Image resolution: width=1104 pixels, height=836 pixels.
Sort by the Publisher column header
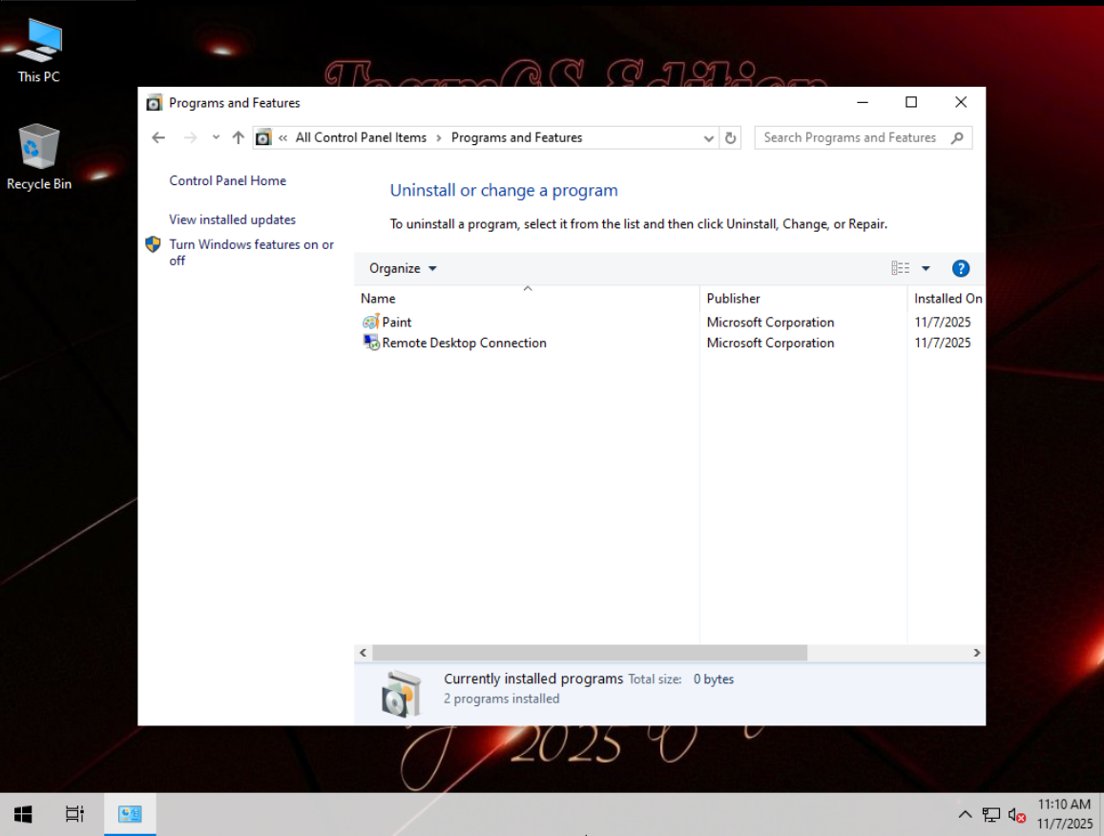[803, 299]
